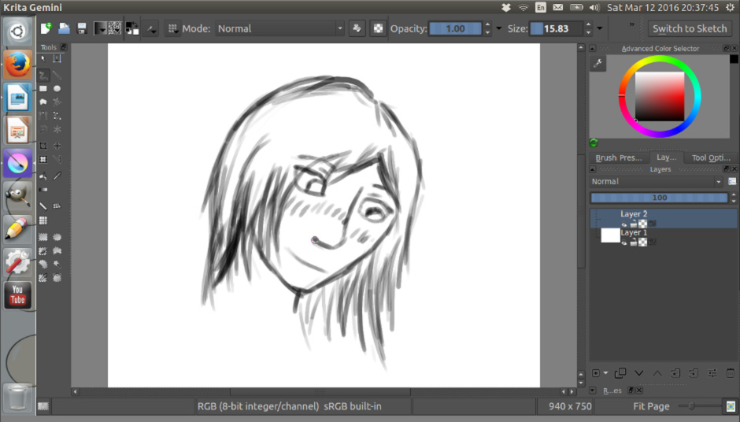The height and width of the screenshot is (422, 740).
Task: Delete the selected layer with trash icon
Action: click(x=728, y=372)
